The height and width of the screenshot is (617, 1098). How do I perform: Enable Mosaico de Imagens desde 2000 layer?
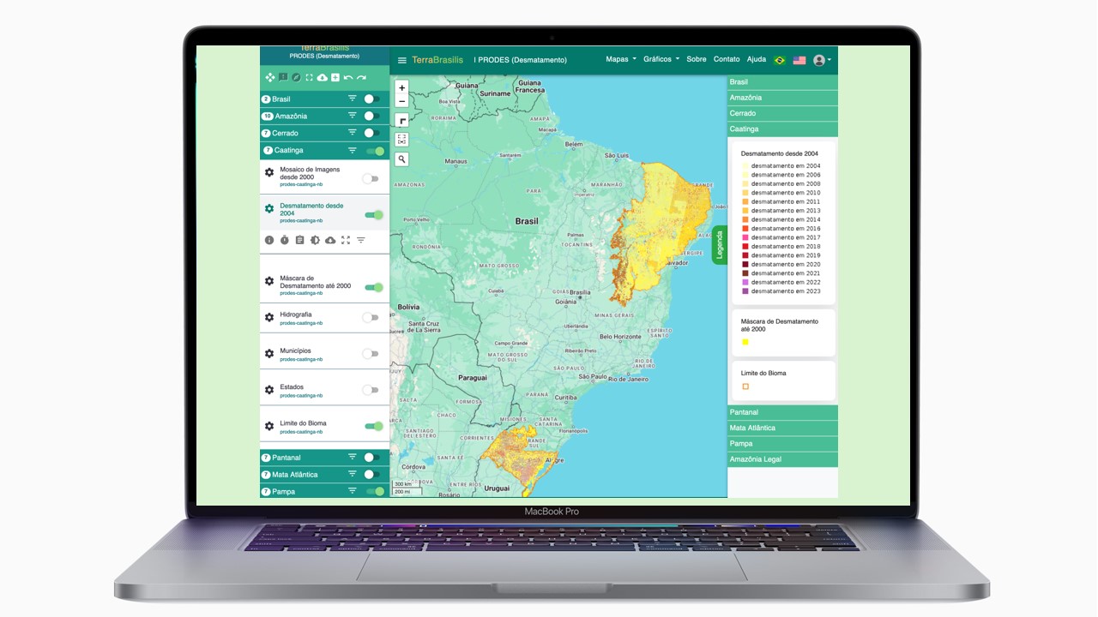coord(371,179)
